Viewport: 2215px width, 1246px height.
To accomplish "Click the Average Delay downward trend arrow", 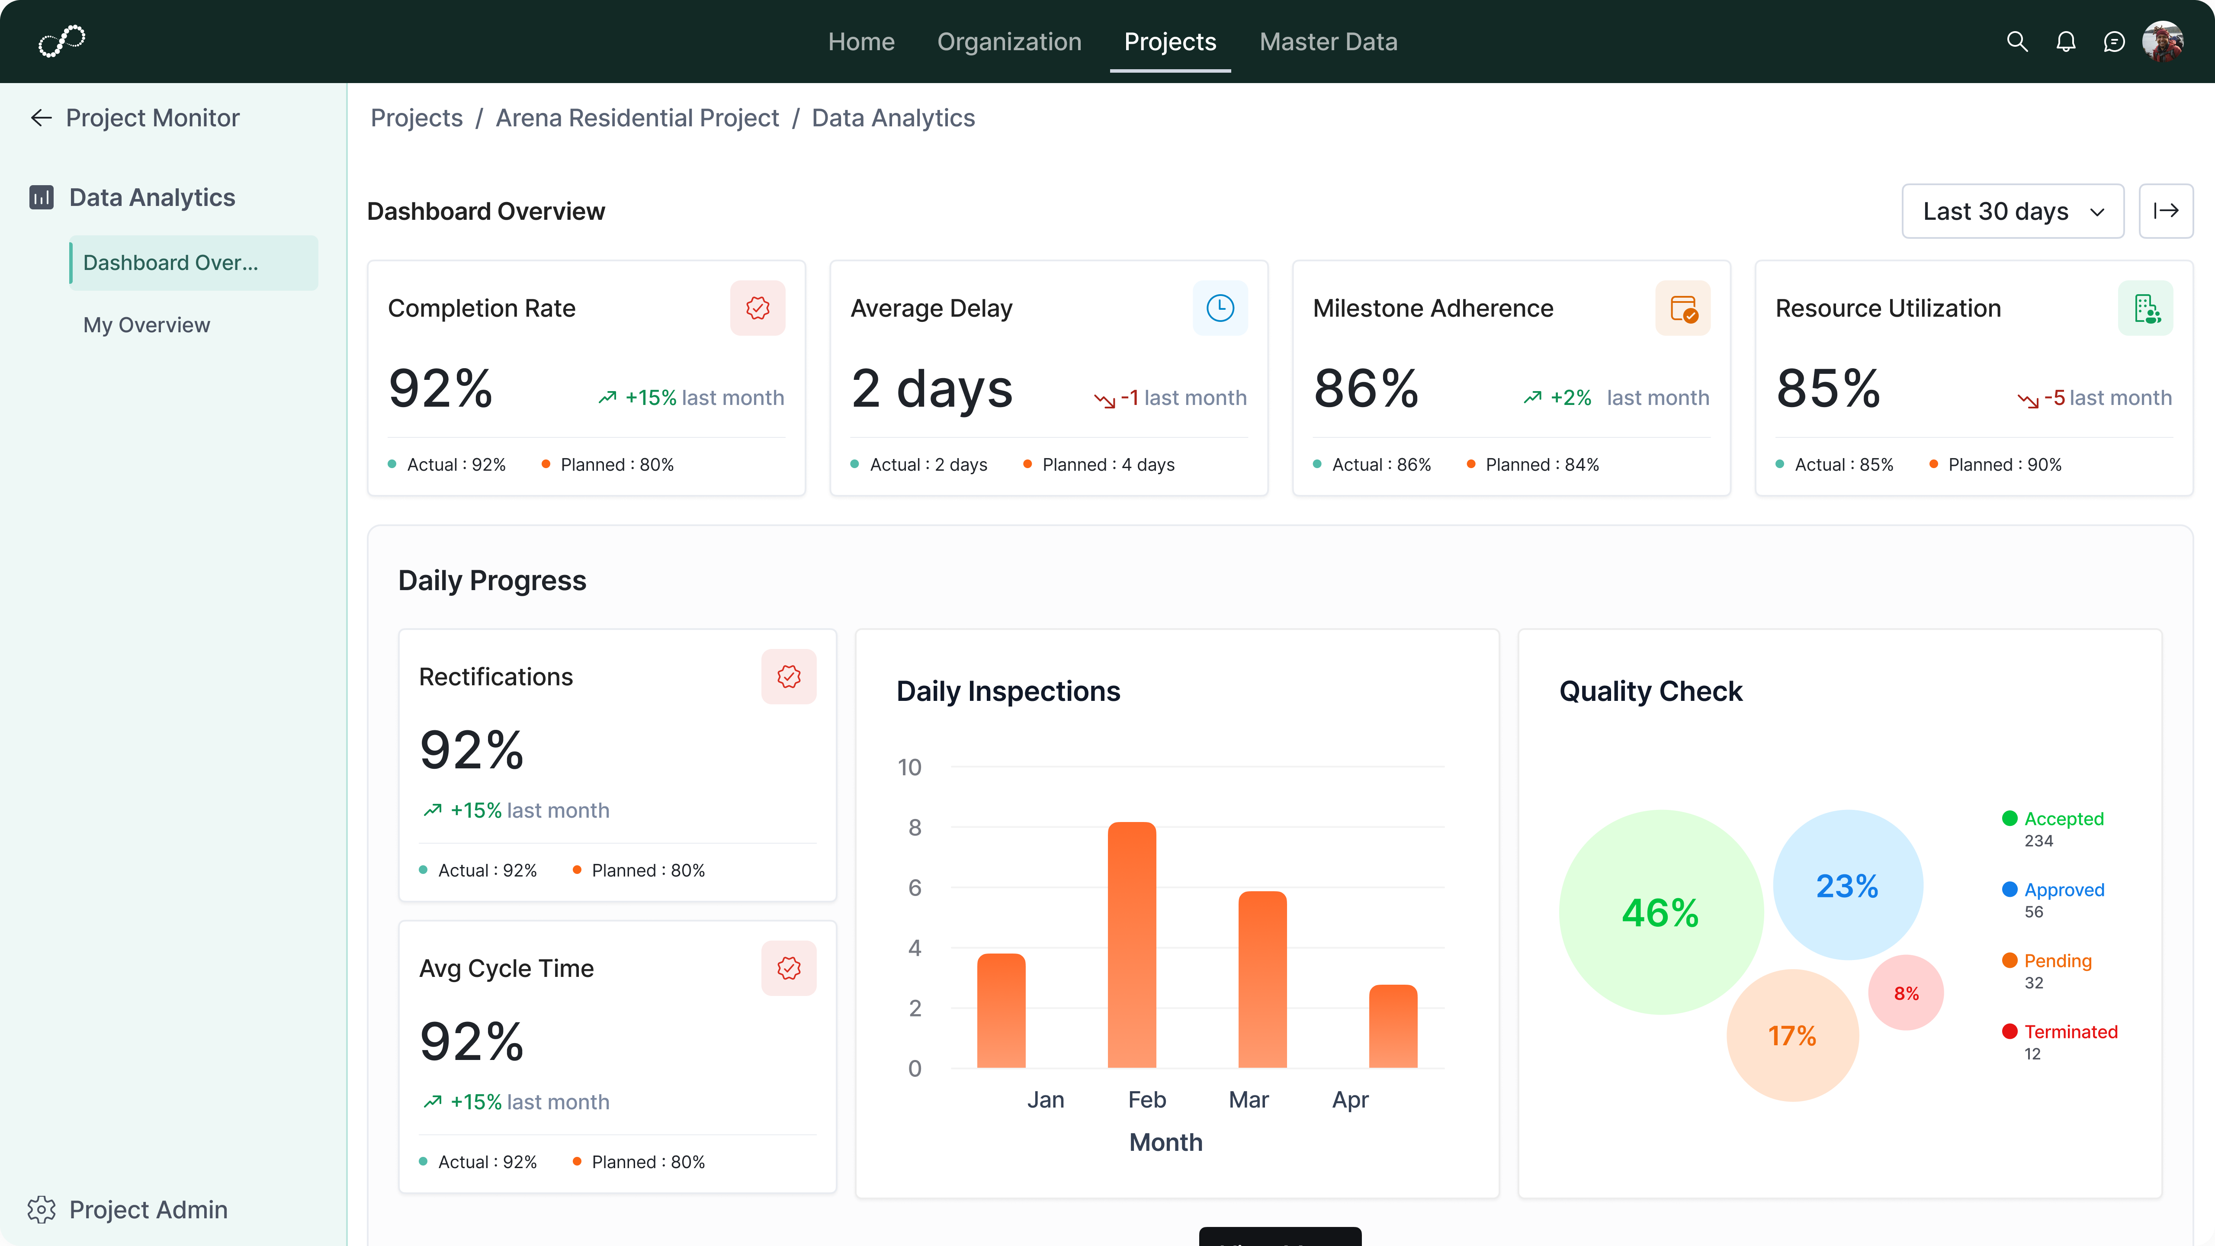I will click(x=1104, y=400).
